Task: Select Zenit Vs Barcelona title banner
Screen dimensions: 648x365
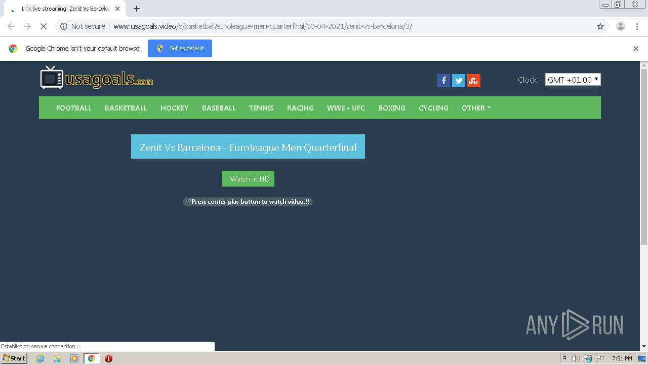Action: pyautogui.click(x=248, y=147)
